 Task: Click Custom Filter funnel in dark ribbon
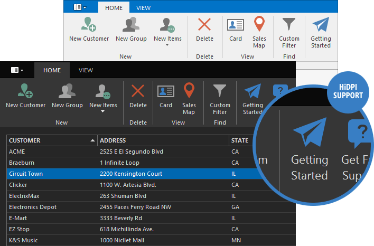220,91
